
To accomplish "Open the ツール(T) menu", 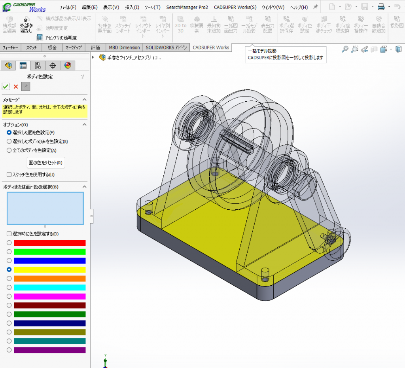I will click(152, 7).
